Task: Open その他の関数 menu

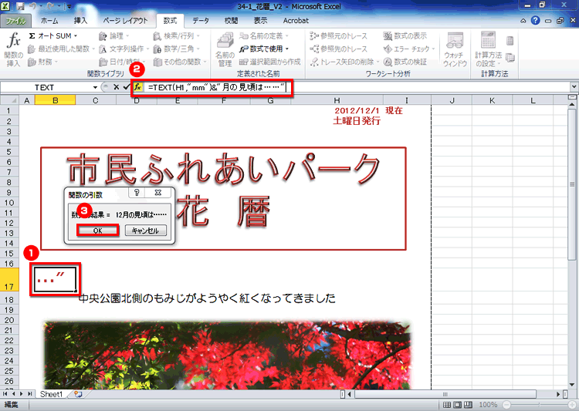Action: pyautogui.click(x=179, y=62)
